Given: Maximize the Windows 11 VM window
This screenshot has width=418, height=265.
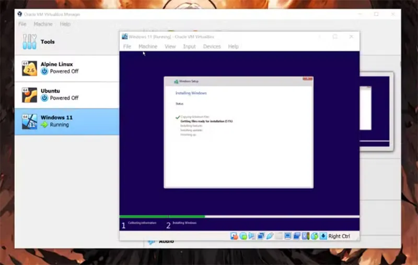Looking at the screenshot, I should click(335, 37).
